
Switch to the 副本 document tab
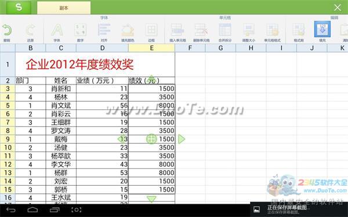pos(64,8)
